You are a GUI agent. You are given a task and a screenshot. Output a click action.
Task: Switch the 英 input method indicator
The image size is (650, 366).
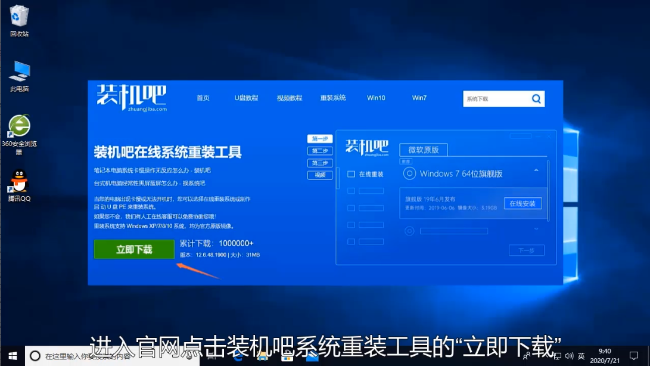pos(581,356)
